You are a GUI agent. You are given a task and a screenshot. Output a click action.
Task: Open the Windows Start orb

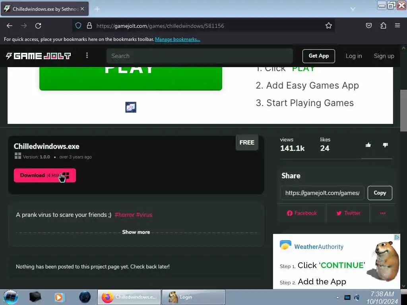(10, 297)
